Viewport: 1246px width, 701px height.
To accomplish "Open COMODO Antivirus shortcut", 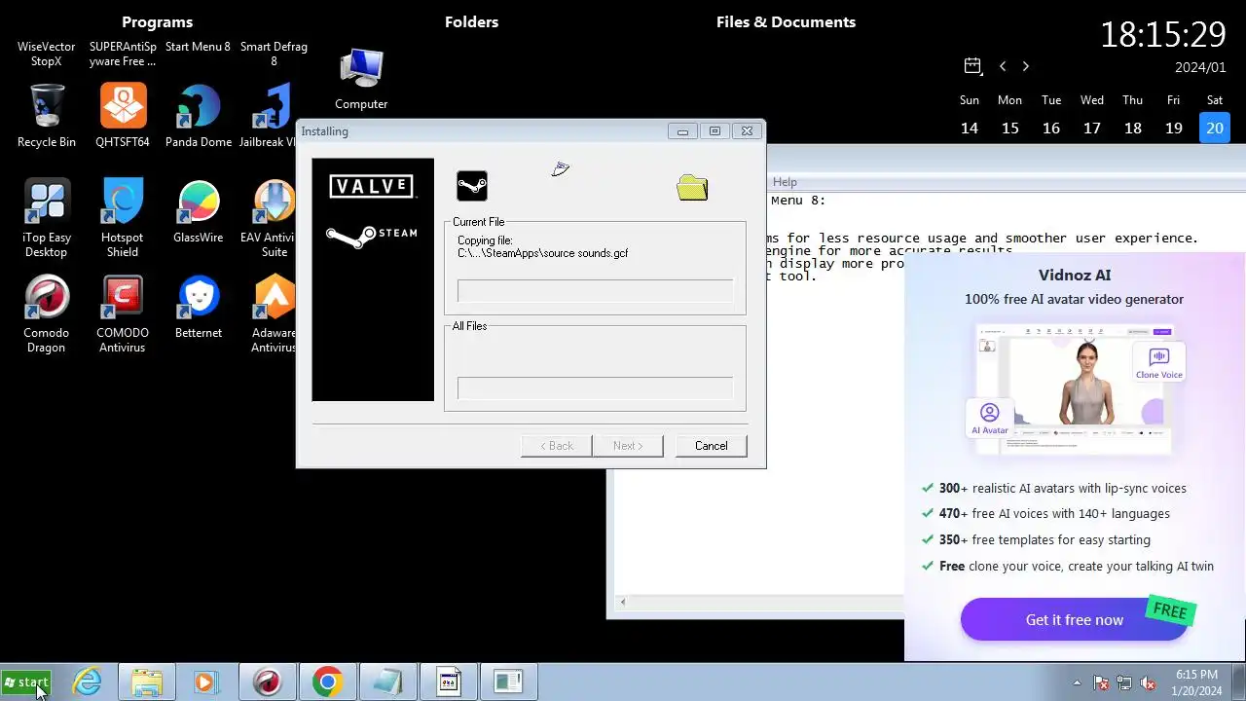I will (x=123, y=314).
